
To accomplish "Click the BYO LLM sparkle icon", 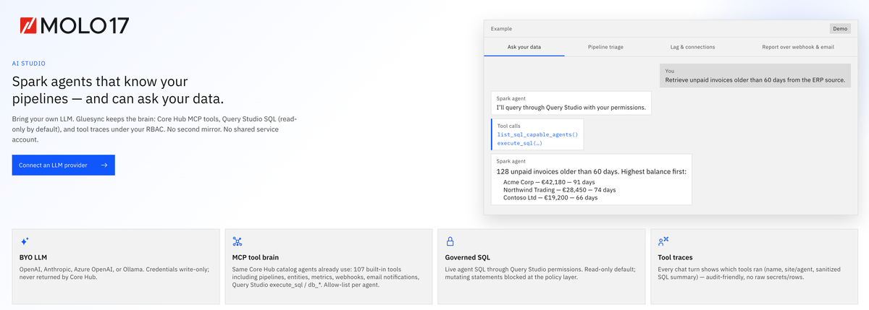I will coord(24,241).
